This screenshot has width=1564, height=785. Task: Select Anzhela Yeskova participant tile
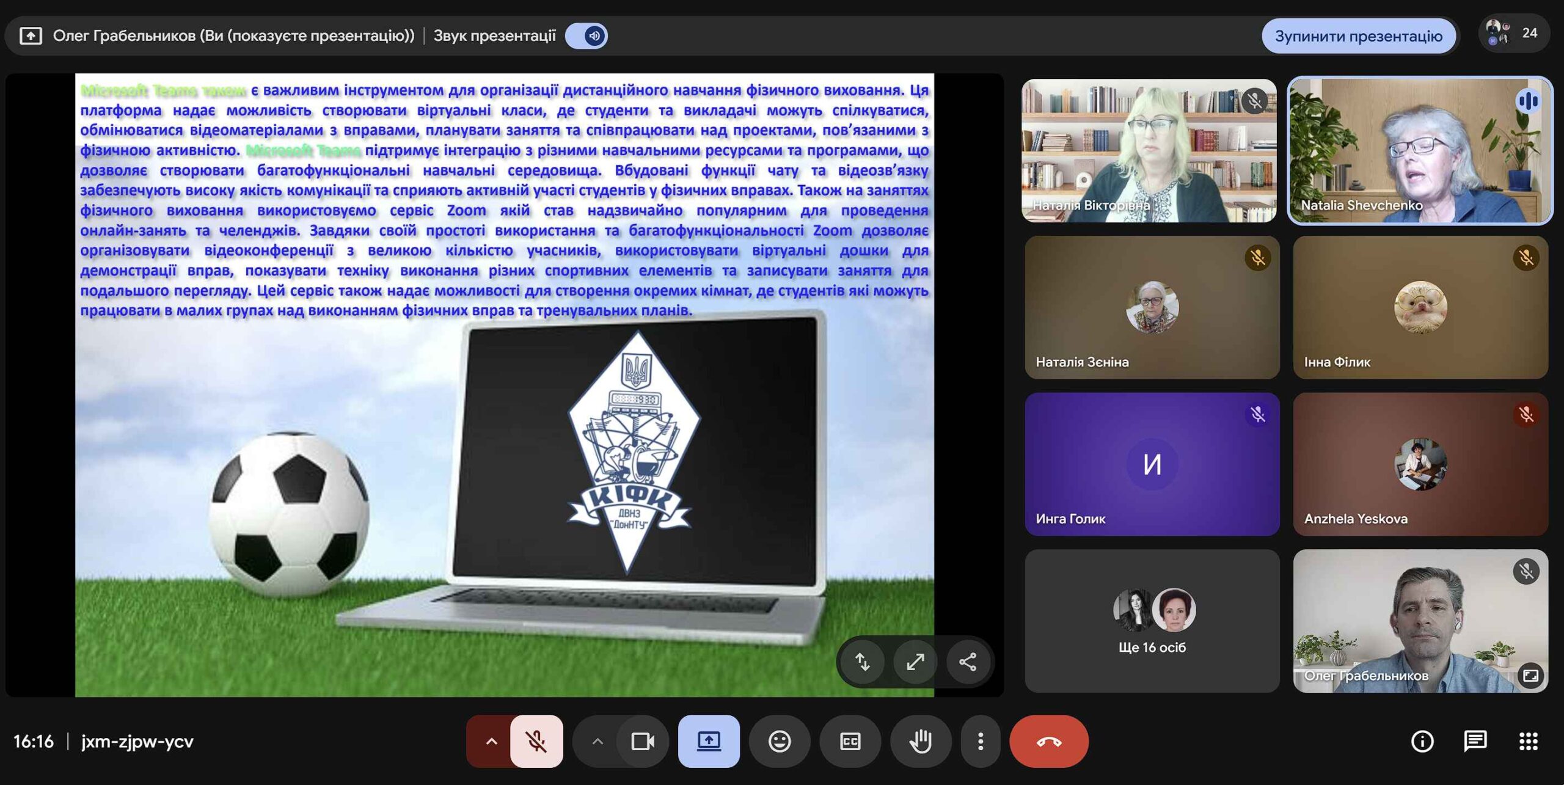coord(1421,464)
